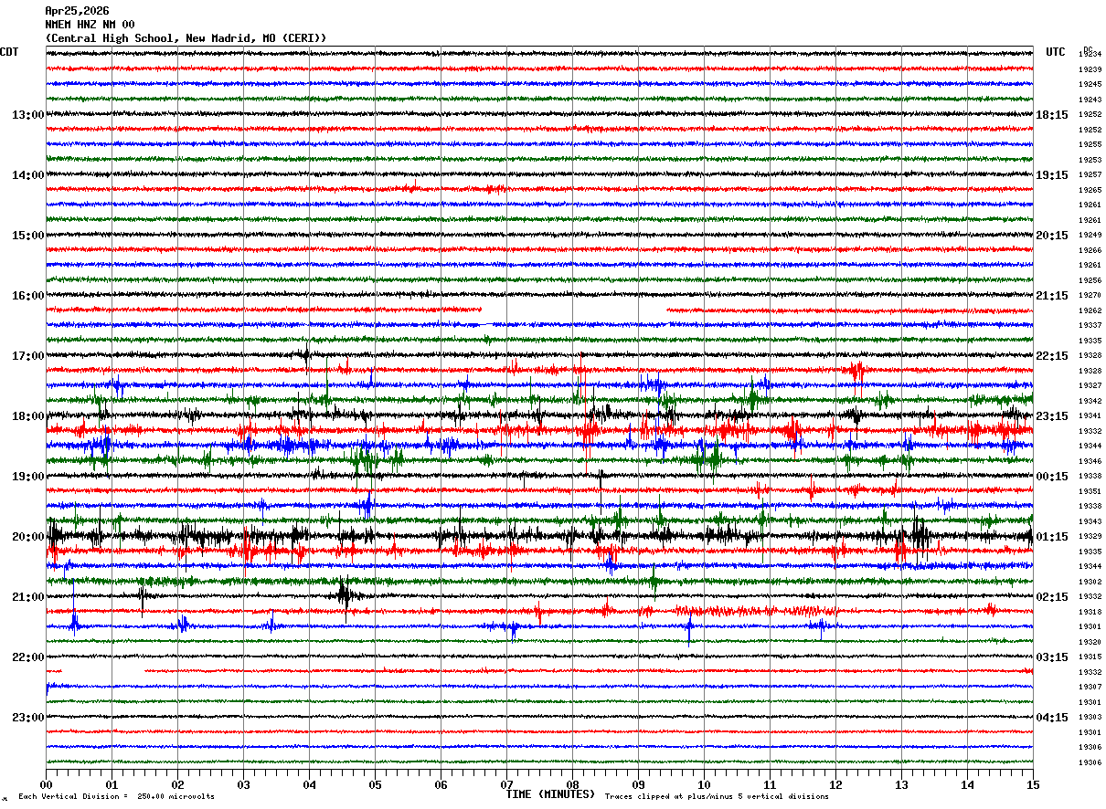Click the Central High School location caption

(x=186, y=38)
